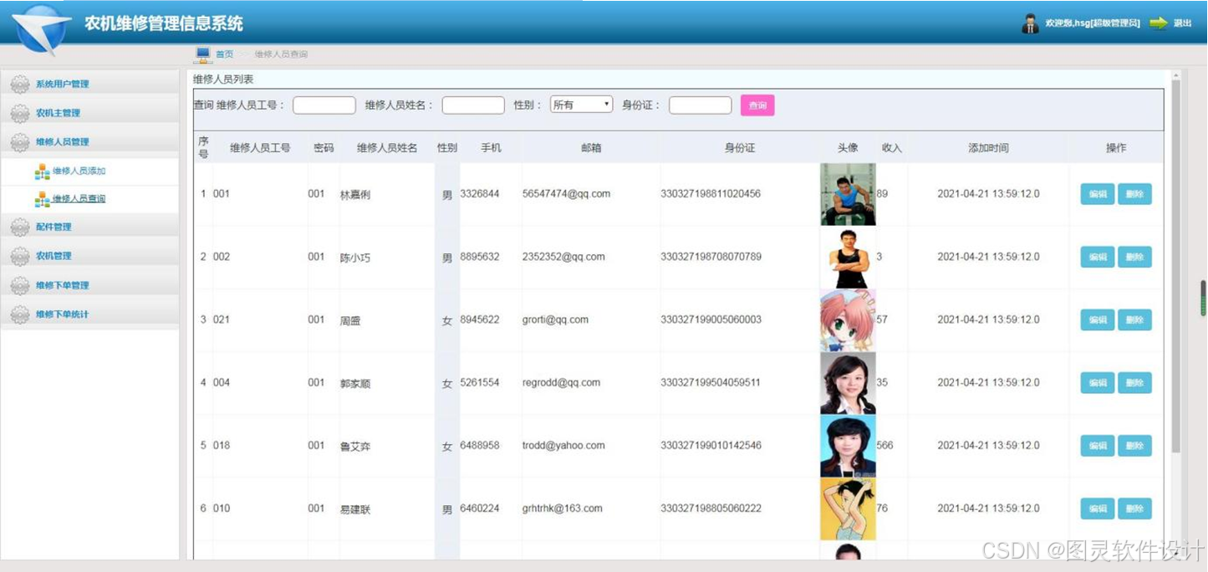The width and height of the screenshot is (1208, 572).
Task: Click the 退出 logout link
Action: (1182, 23)
